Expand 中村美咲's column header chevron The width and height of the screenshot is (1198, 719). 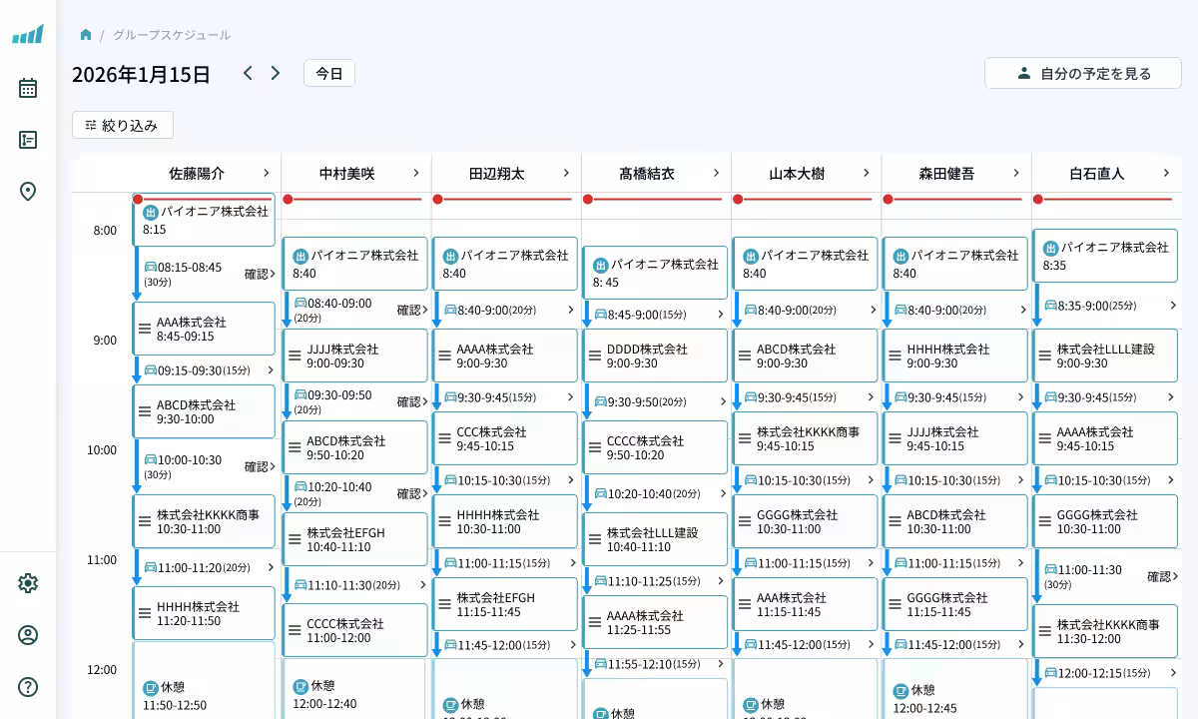[416, 172]
